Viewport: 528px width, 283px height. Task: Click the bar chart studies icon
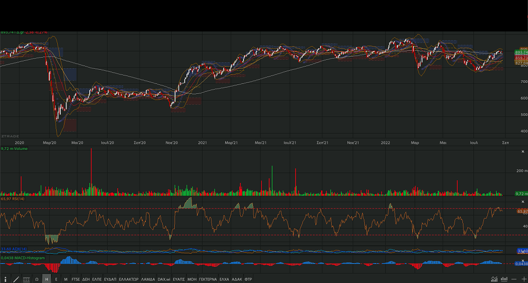(x=504, y=279)
